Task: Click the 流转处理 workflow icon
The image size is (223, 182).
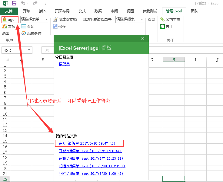Action: pyautogui.click(x=24, y=33)
